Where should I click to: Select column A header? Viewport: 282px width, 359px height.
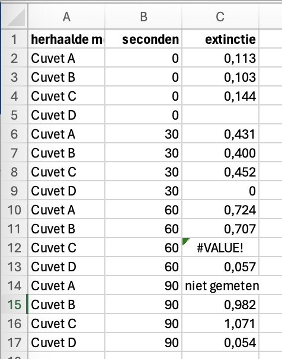(66, 17)
